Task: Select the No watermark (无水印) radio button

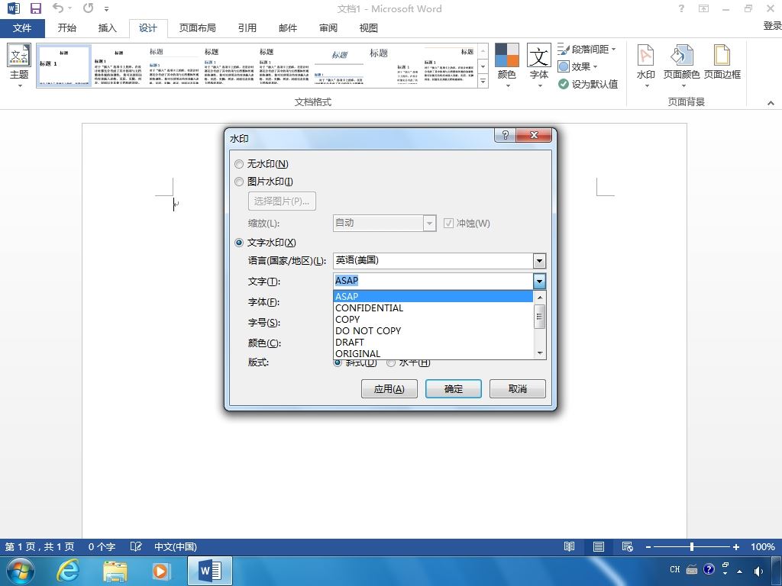Action: (239, 164)
